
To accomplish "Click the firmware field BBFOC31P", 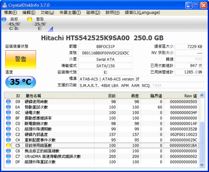I will [105, 47].
